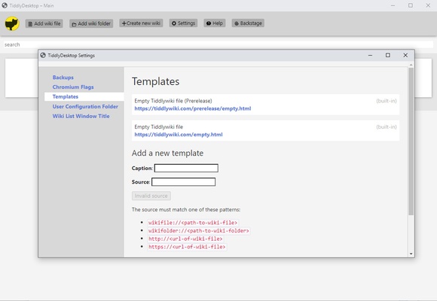Click built-in label on Prerelease template
Viewport: 437px width, 301px height.
[387, 101]
